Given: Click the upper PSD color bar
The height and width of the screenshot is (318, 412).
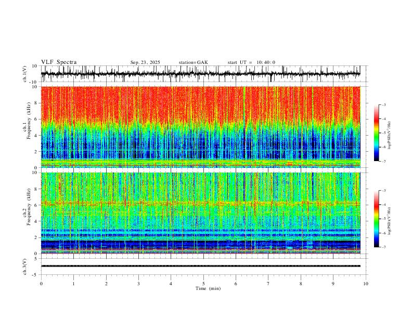Looking at the screenshot, I should (376, 133).
